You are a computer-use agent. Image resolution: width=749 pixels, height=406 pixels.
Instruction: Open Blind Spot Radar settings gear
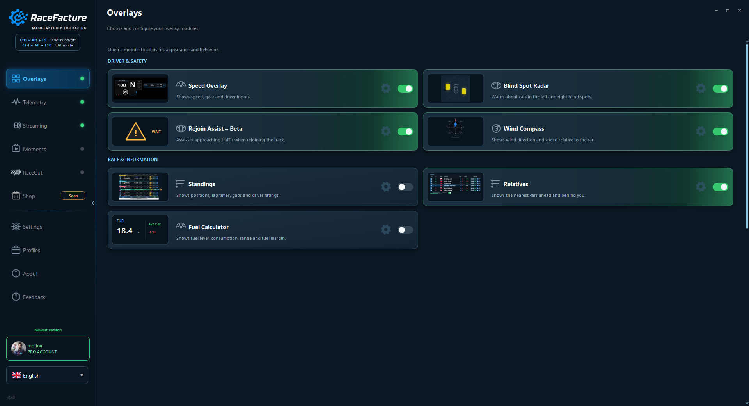click(x=701, y=88)
